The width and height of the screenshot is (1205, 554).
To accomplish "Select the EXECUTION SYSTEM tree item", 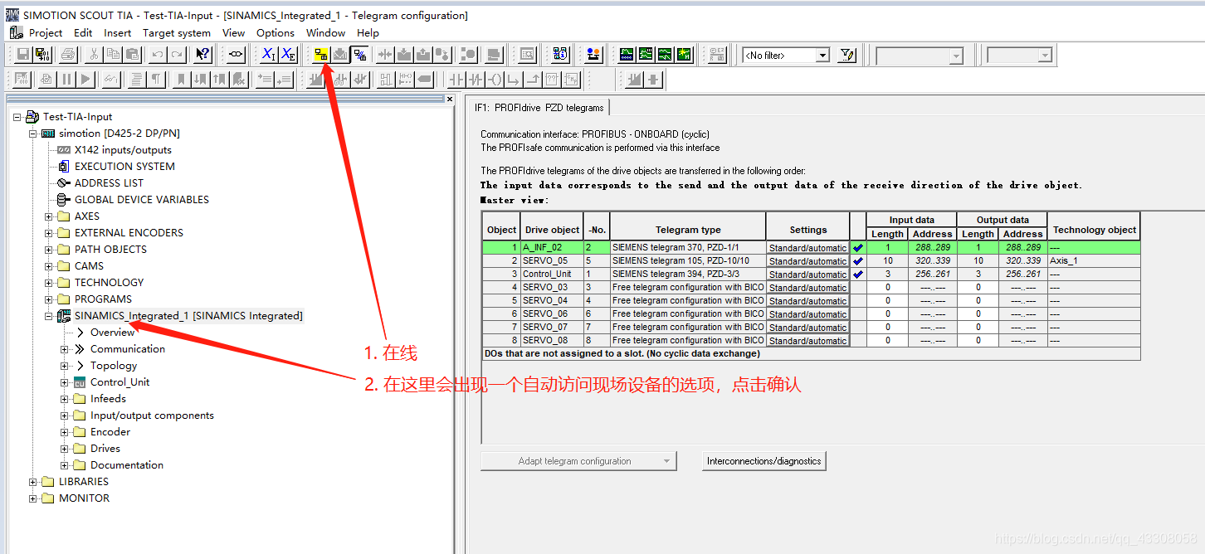I will point(124,167).
